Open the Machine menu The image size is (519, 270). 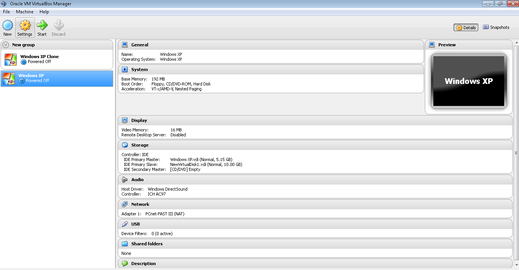(25, 12)
